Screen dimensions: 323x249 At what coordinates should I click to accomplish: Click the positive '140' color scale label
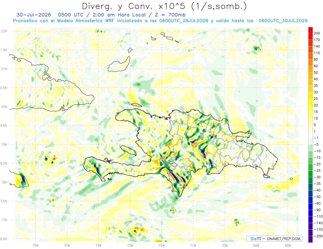pyautogui.click(x=317, y=46)
